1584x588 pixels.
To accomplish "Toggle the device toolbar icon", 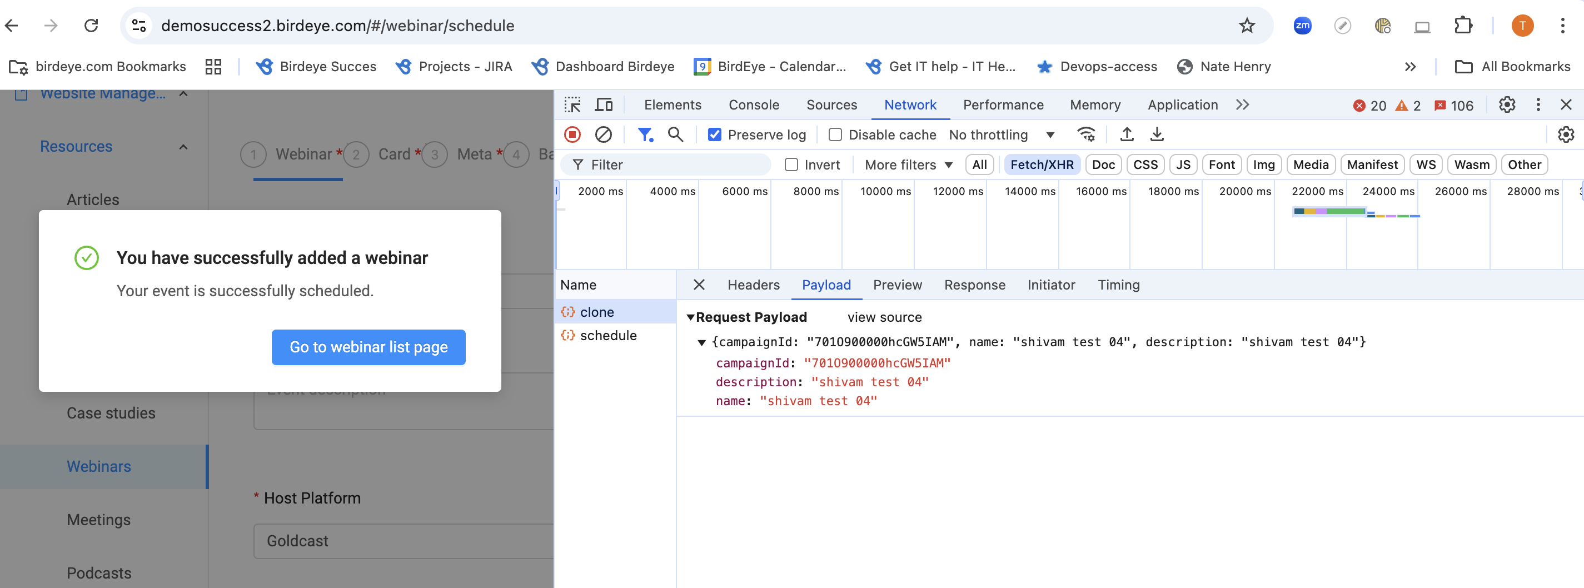I will (603, 105).
